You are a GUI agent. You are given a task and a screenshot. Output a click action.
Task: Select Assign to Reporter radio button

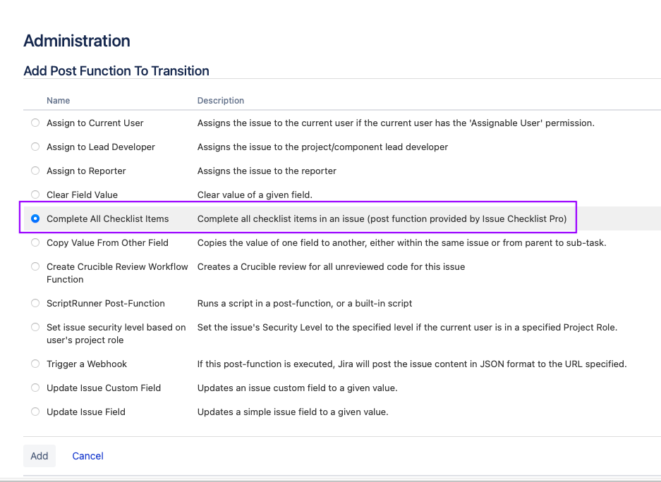(x=35, y=171)
